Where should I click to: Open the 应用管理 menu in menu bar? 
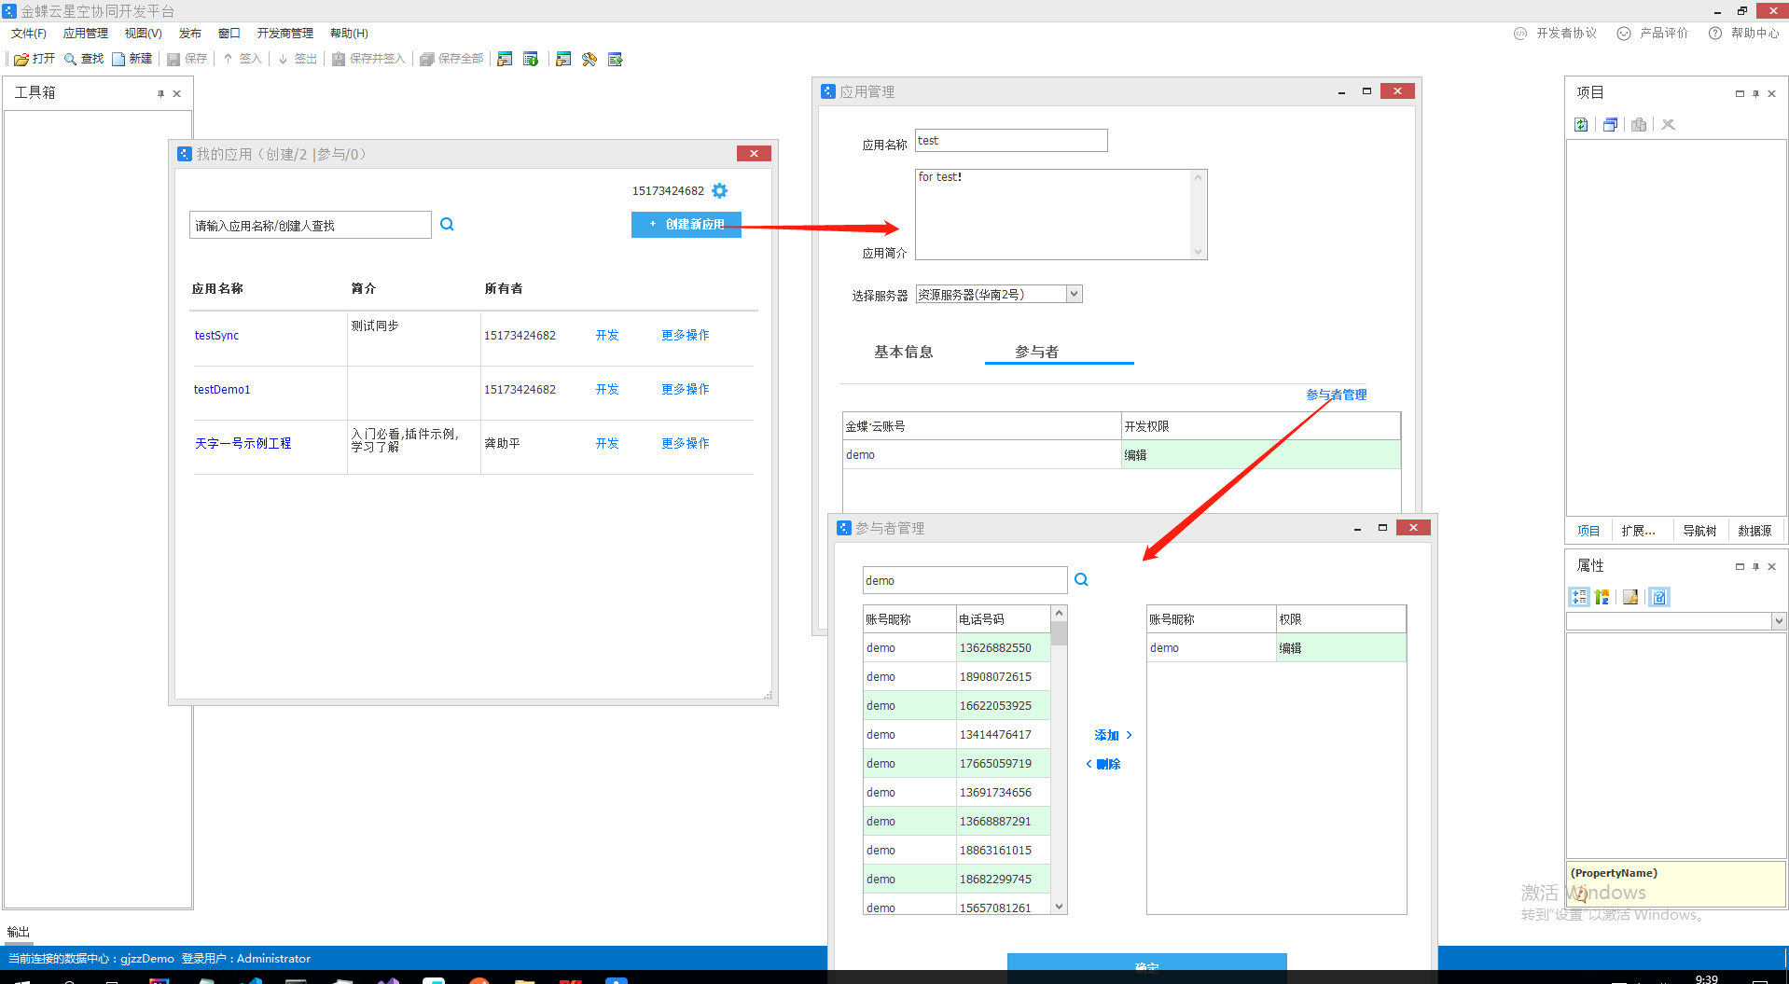click(x=85, y=33)
